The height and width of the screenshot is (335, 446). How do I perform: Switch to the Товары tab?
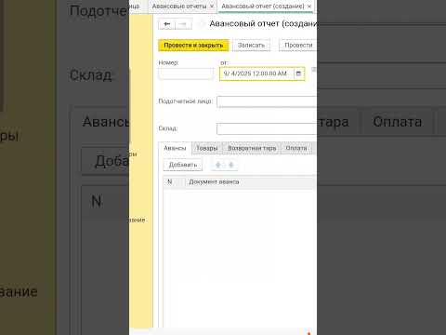(x=207, y=148)
